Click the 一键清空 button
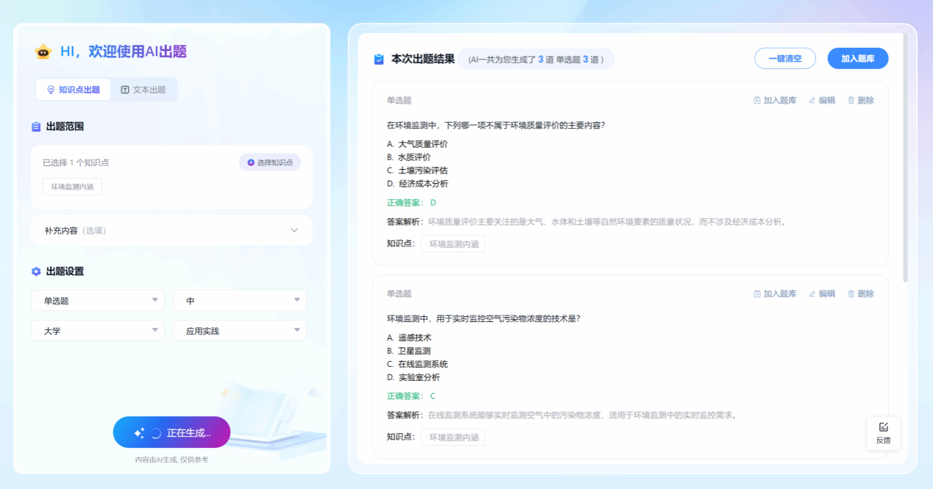The width and height of the screenshot is (933, 489). point(784,59)
